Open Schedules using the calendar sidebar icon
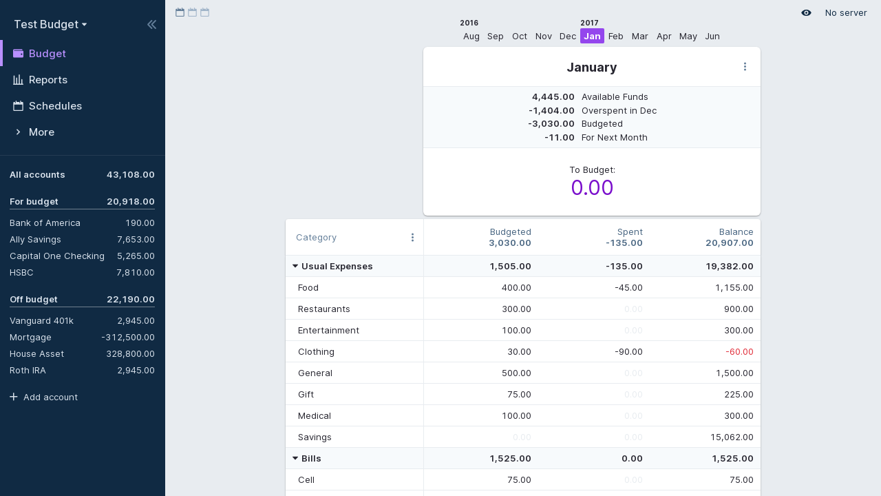Screen dimensions: 881x496 coord(18,105)
